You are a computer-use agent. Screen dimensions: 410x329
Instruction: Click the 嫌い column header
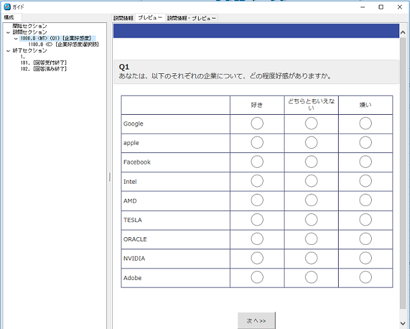point(365,105)
